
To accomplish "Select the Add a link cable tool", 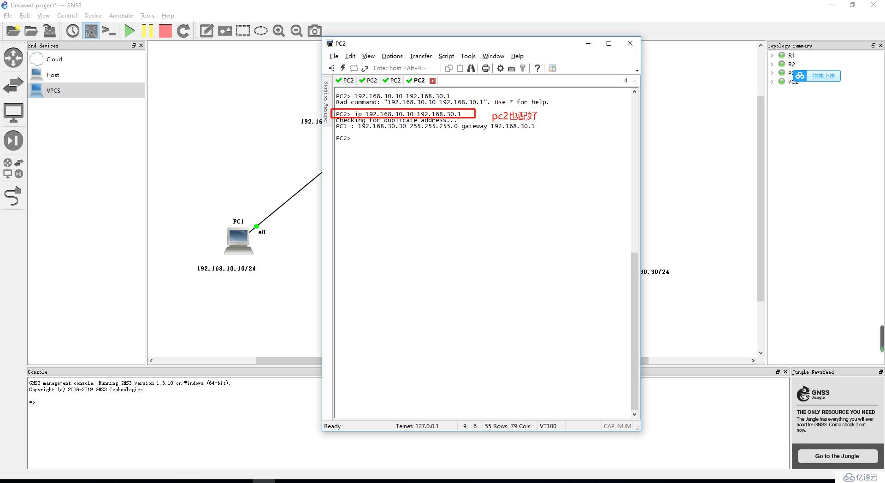I will tap(13, 196).
